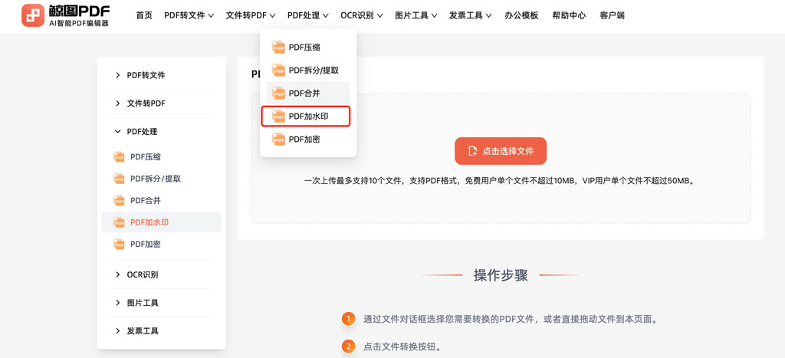Click the PDF拆分/提取 icon in dropdown menu
Image resolution: width=785 pixels, height=358 pixels.
278,70
